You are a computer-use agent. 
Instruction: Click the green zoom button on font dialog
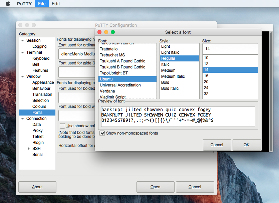(113, 32)
